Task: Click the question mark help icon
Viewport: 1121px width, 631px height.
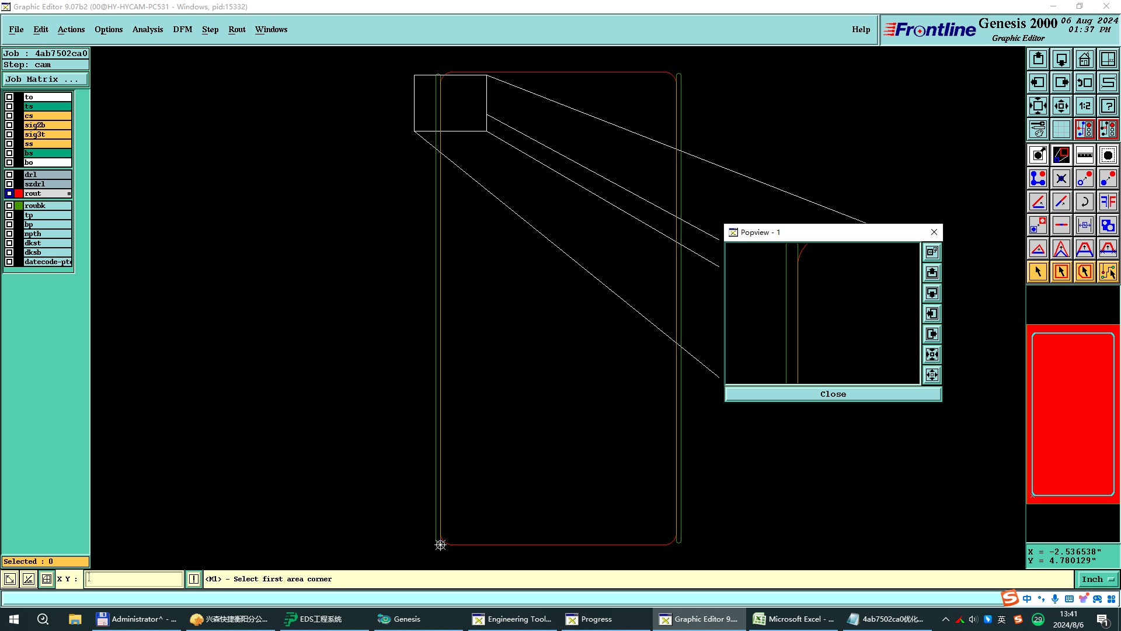Action: click(1108, 106)
